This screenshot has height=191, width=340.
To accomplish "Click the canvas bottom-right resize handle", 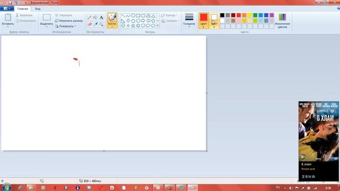I will 207,151.
